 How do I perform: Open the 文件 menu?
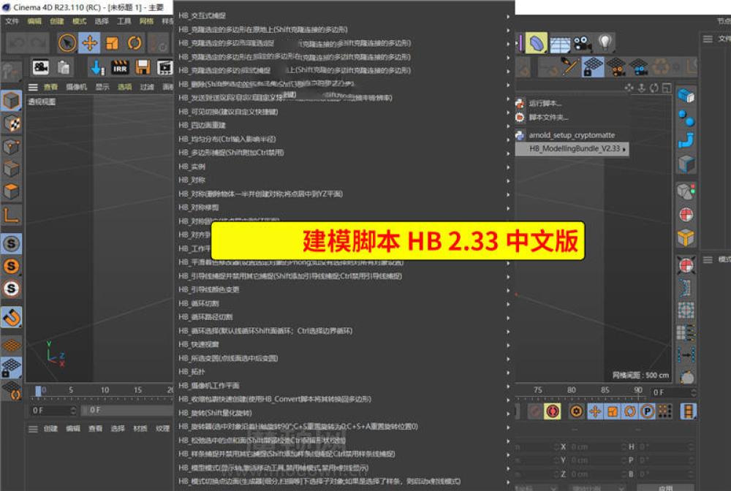(12, 21)
